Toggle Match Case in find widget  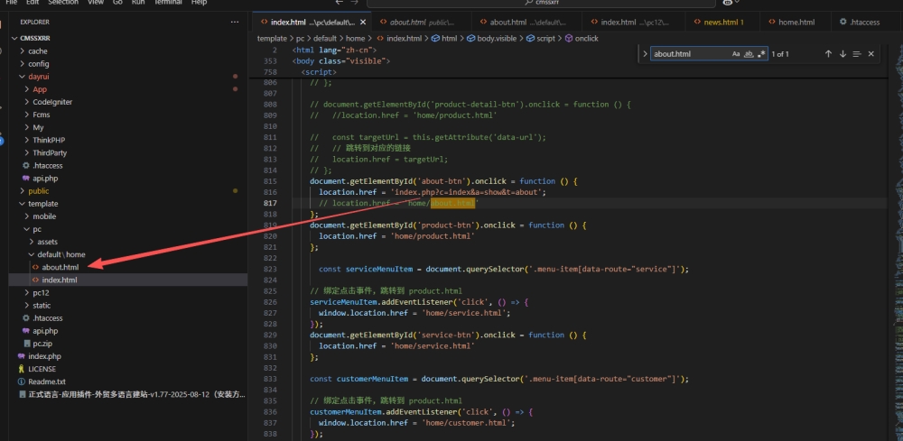point(736,54)
